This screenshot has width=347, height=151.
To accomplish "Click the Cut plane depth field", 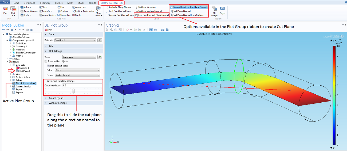I will pos(82,85).
